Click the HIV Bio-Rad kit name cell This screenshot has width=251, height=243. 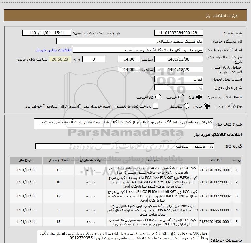tap(153, 210)
